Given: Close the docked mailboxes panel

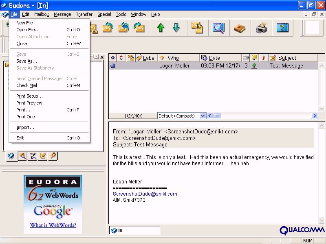Looking at the screenshot, I should click(x=102, y=57).
